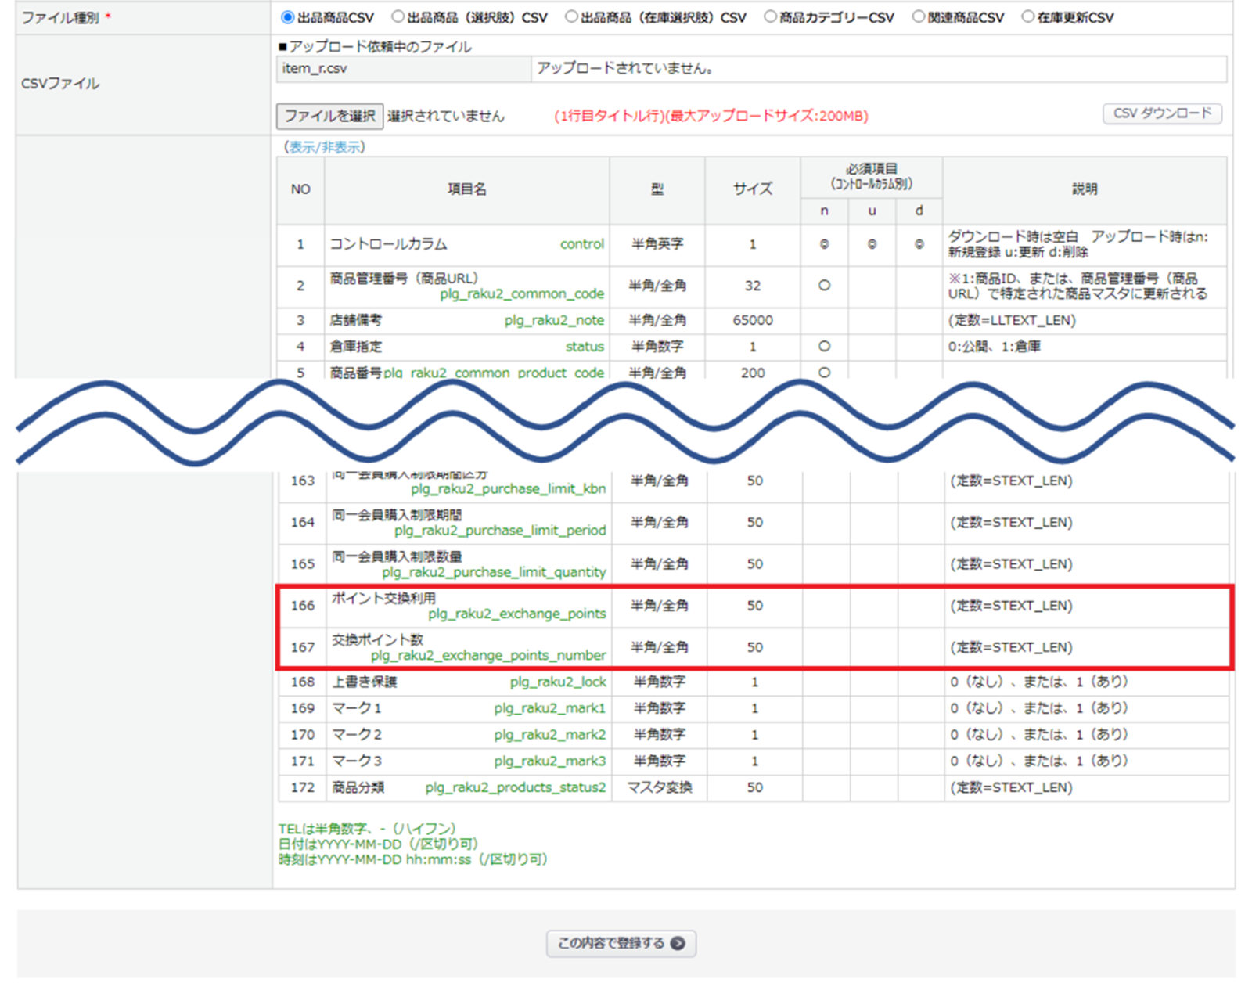1252x990 pixels.
Task: Pick the 関連商品CSV file type
Action: [x=919, y=17]
